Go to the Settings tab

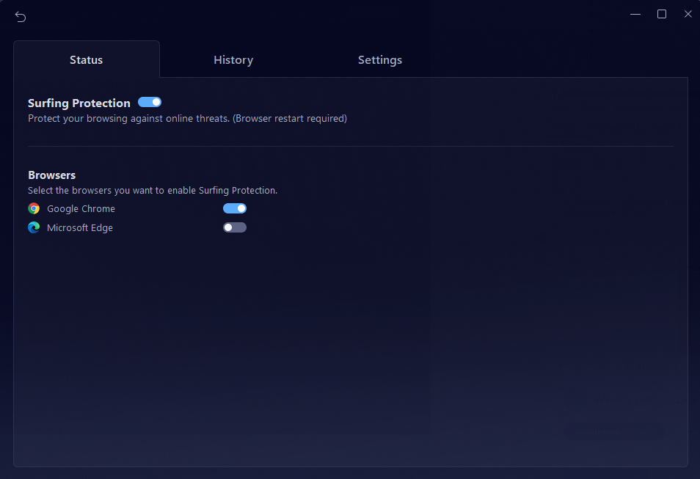pos(379,60)
